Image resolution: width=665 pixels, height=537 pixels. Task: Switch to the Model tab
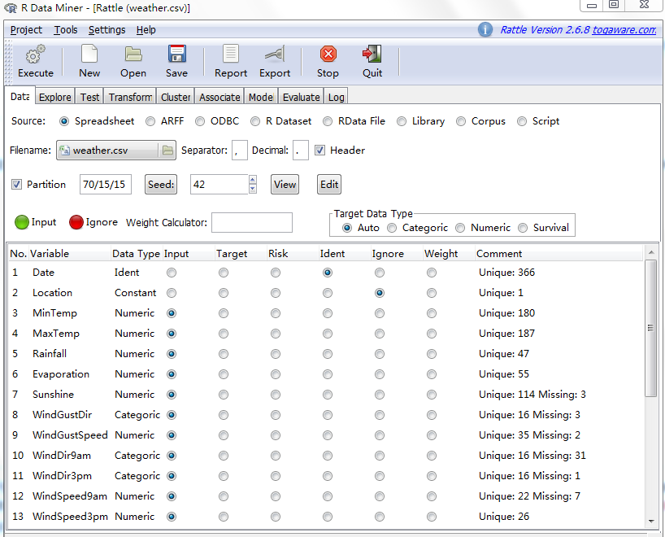[x=261, y=97]
